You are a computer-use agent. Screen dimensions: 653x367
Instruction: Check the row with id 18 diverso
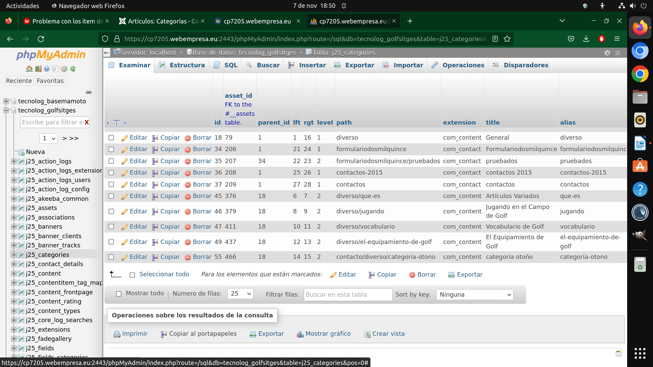point(111,138)
